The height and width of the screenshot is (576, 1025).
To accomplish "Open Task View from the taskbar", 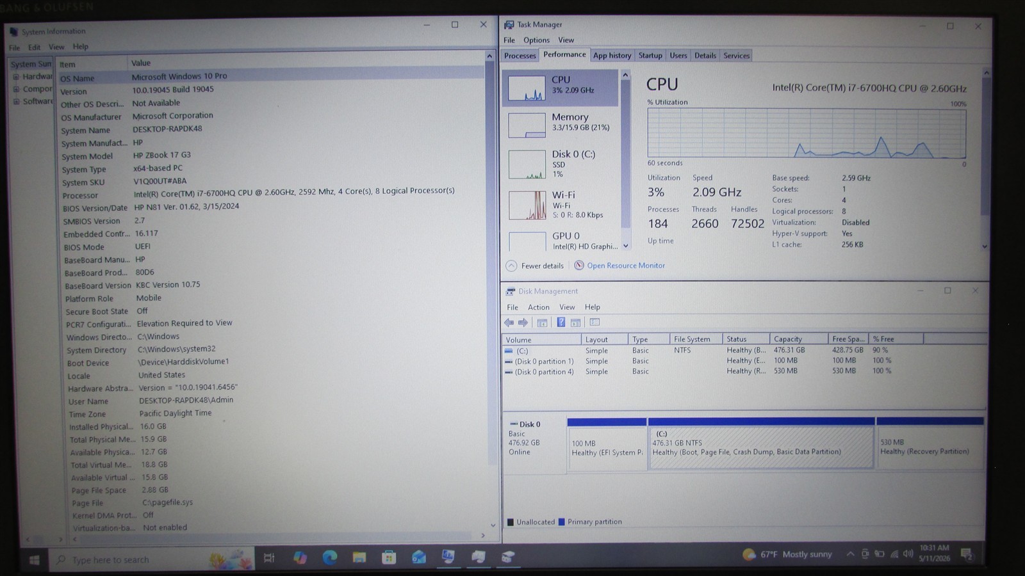I will point(269,558).
